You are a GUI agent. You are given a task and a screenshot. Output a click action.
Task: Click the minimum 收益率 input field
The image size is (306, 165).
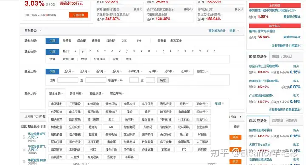tap(134, 80)
